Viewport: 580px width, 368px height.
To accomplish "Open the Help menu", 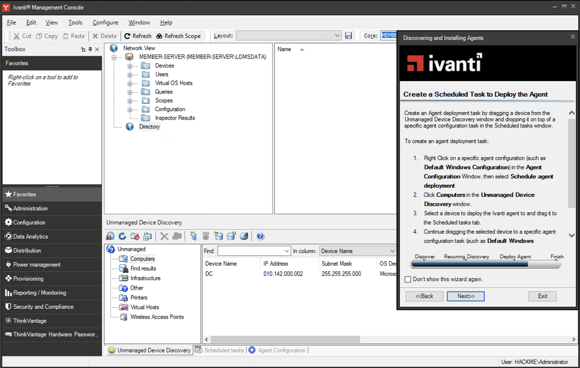I will tap(166, 22).
